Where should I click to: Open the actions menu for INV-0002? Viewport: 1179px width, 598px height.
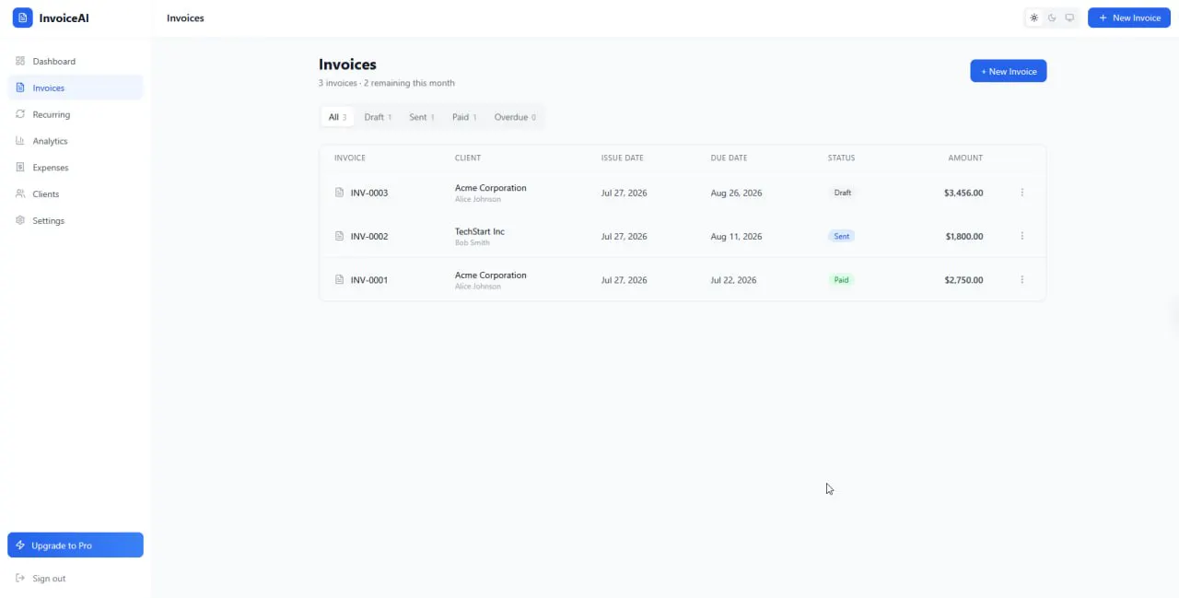[x=1022, y=236]
